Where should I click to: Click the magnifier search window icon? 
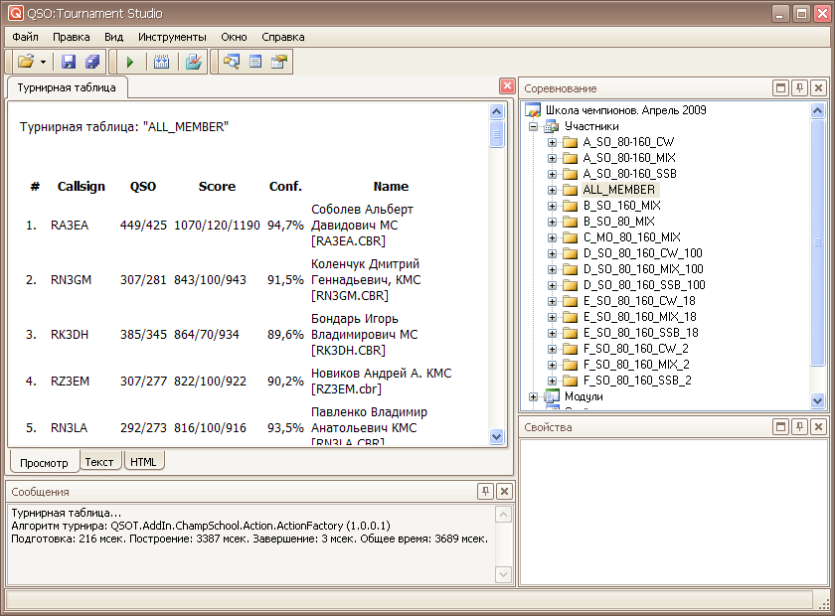232,62
